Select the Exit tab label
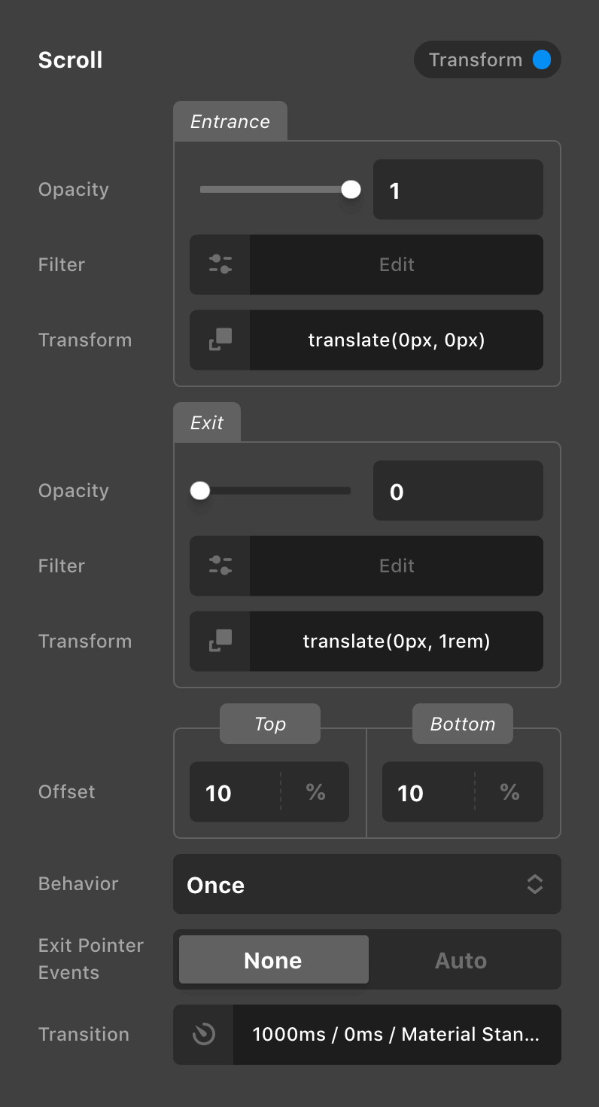 (207, 423)
